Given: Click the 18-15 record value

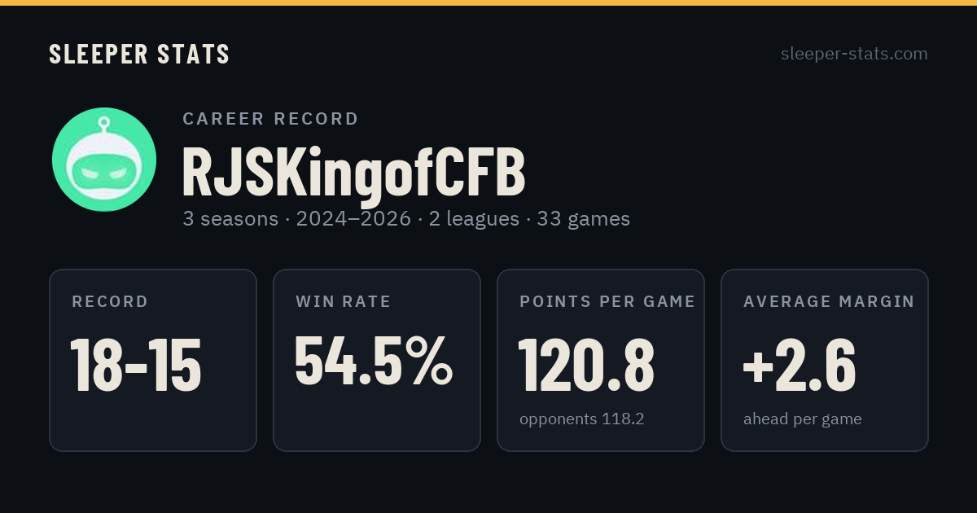Looking at the screenshot, I should pos(136,366).
